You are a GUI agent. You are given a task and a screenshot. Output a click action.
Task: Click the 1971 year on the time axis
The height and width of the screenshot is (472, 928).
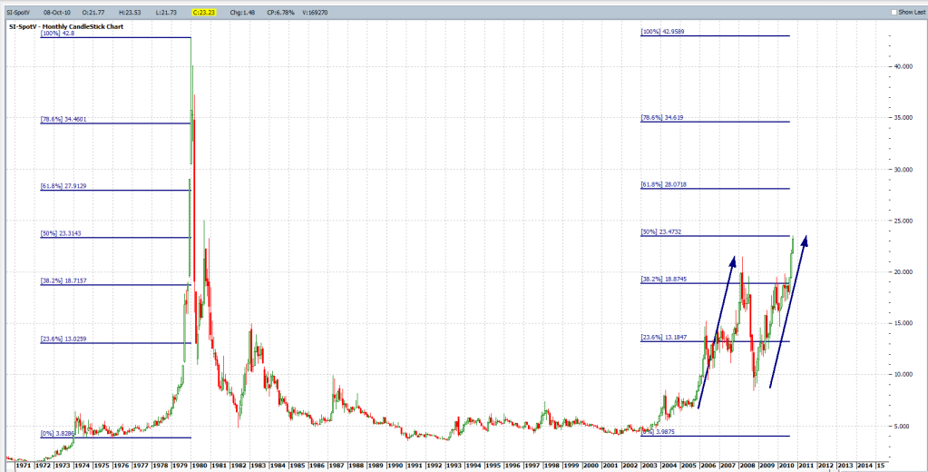tap(23, 466)
